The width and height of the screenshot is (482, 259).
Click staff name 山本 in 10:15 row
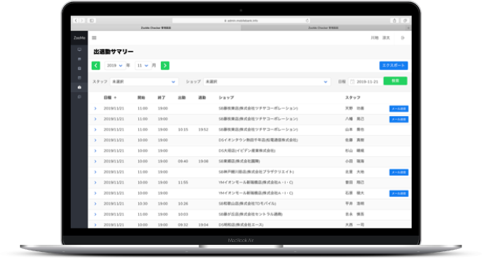pyautogui.click(x=354, y=129)
